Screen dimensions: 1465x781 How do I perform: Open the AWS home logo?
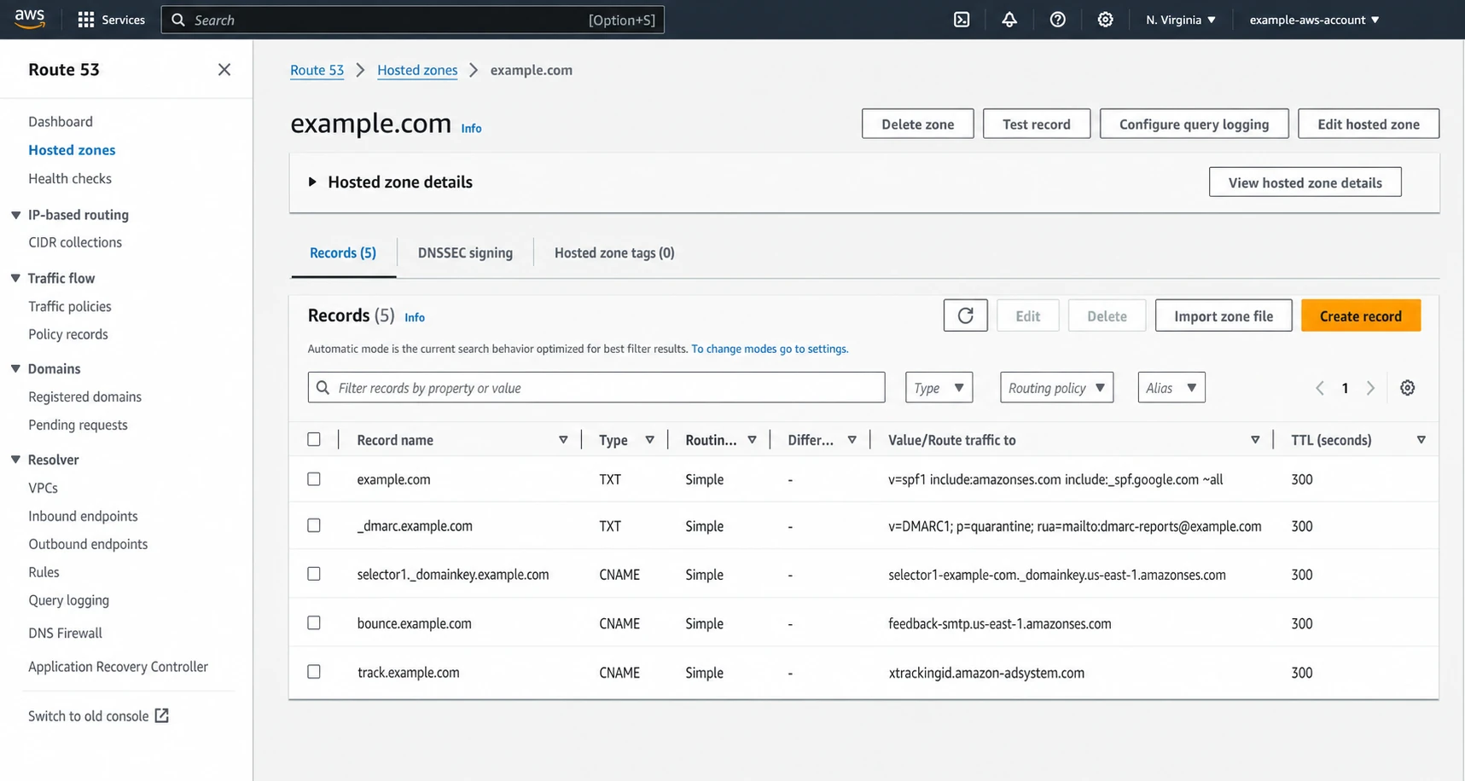pos(29,19)
